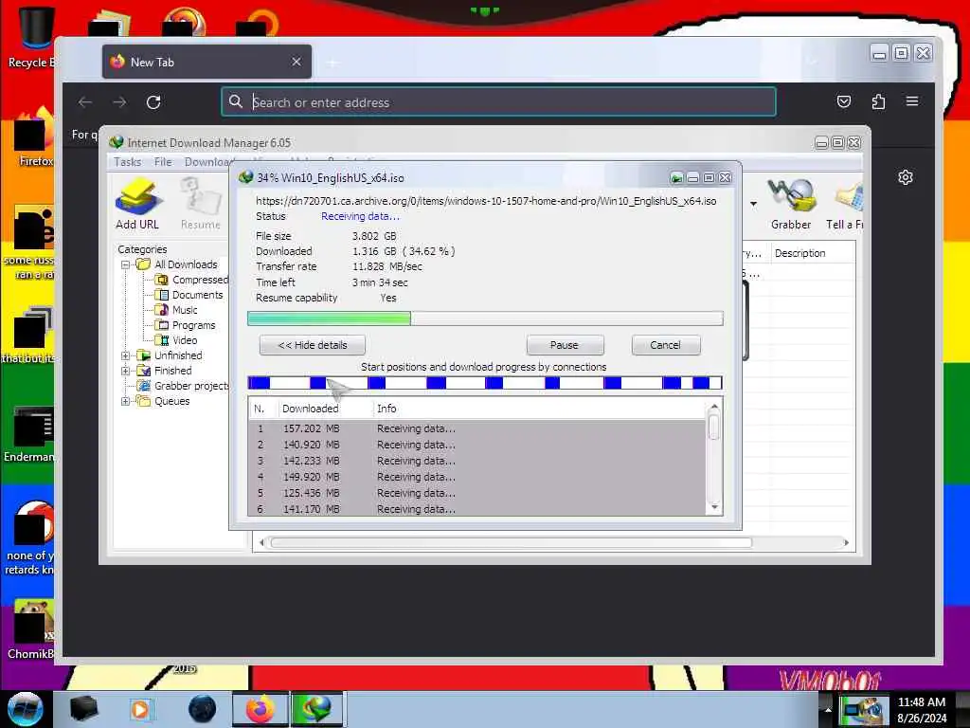
Task: Select connection row 1 with 157.202 MB
Action: [x=477, y=428]
